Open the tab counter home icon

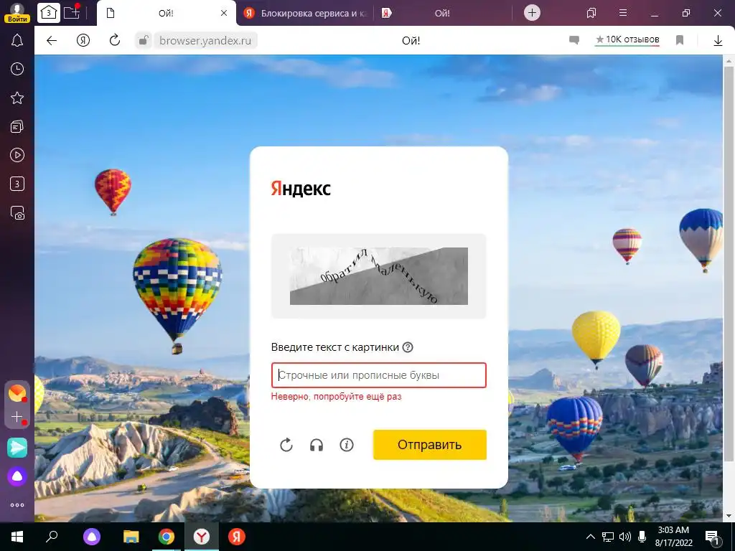[49, 13]
